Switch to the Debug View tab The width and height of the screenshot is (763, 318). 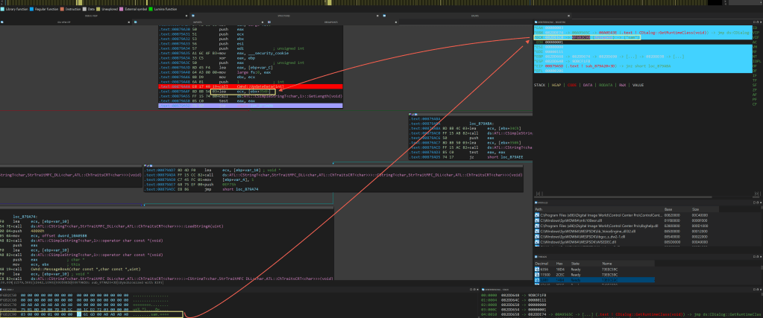[x=91, y=15]
